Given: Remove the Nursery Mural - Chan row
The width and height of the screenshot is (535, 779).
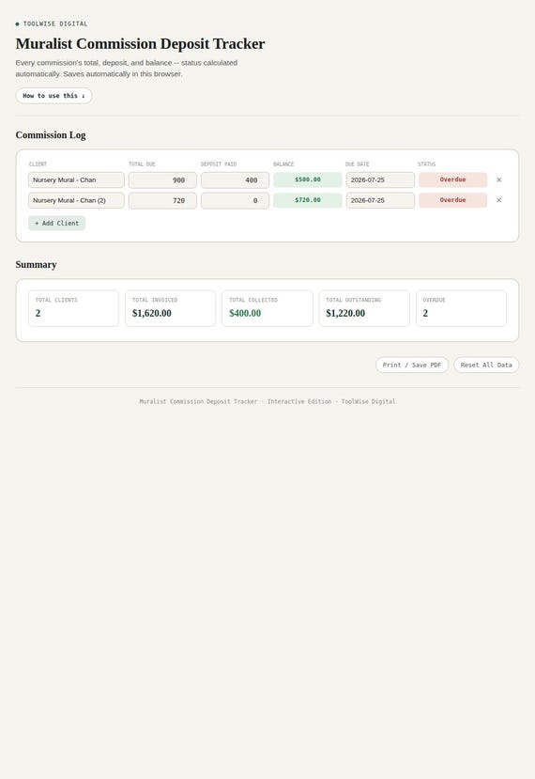Looking at the screenshot, I should 498,179.
